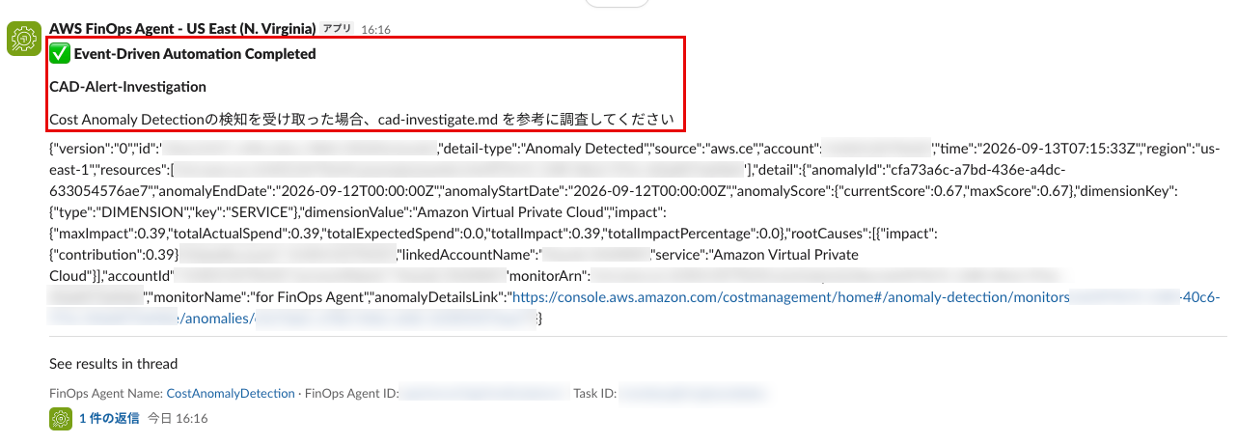Screen dimensions: 1237x444
Task: Open the console.aws.amazon.com anomaly details link
Action: (x=789, y=298)
